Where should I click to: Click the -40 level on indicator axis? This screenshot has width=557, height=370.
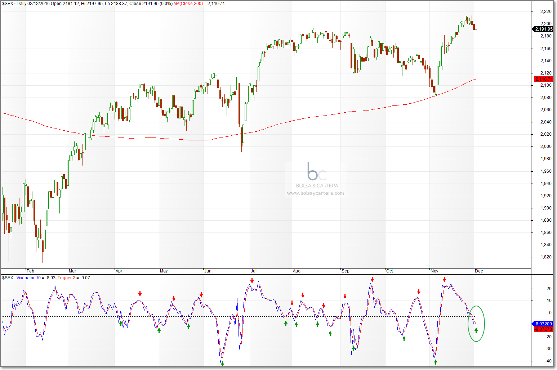point(548,361)
